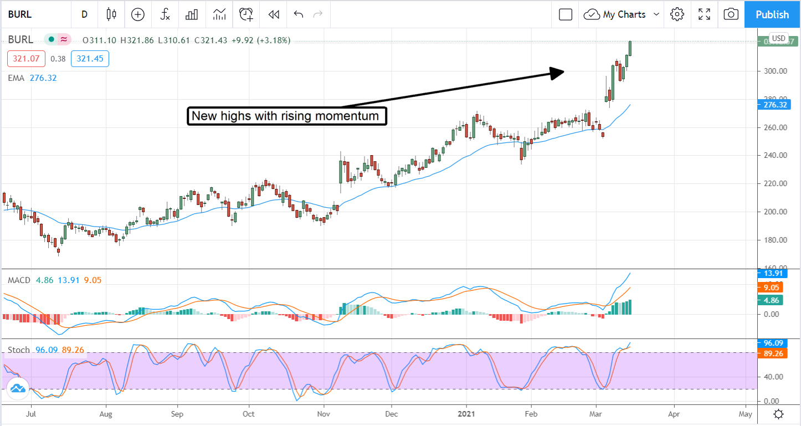
Task: Open the axis settings gear at bottom right
Action: (x=778, y=414)
